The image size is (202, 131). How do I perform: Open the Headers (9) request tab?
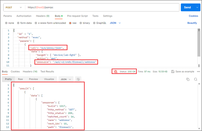[43, 16]
